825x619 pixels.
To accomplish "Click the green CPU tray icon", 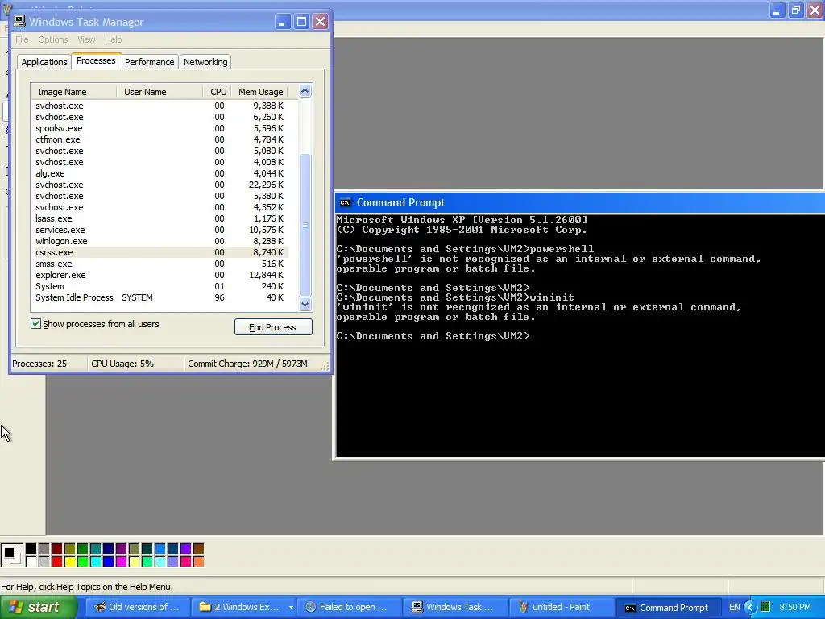I will click(765, 607).
